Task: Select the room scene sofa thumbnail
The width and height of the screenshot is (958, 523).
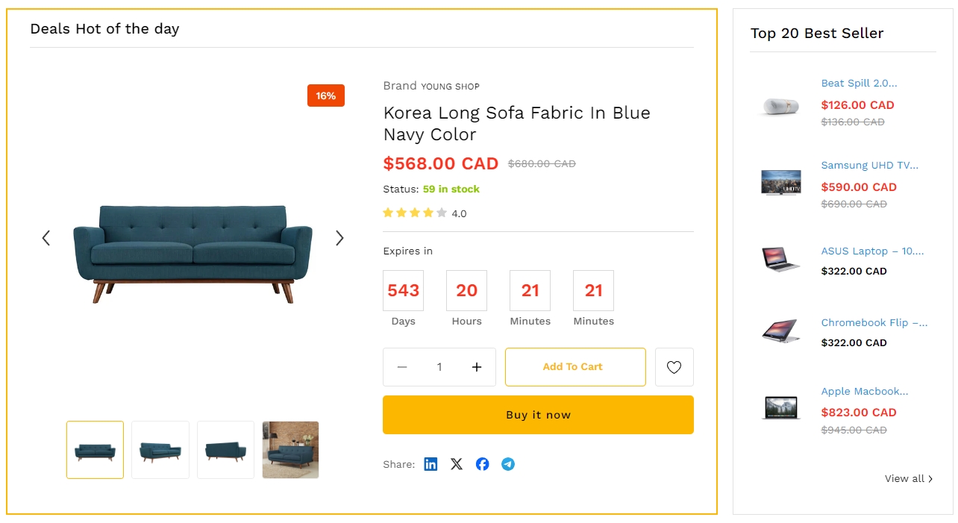Action: coord(290,450)
